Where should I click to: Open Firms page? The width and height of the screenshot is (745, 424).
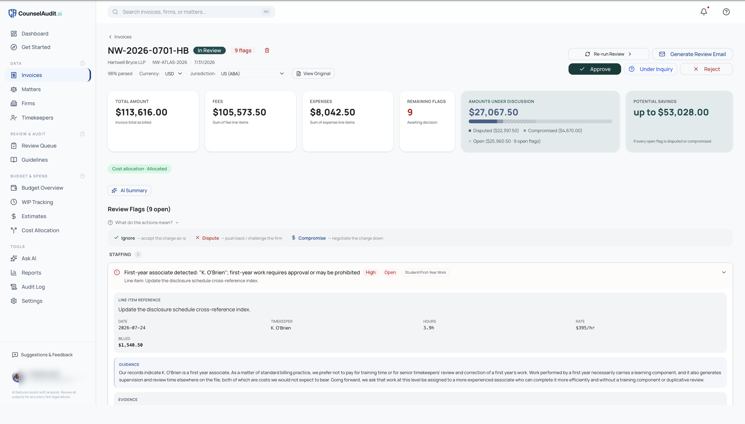click(48, 103)
